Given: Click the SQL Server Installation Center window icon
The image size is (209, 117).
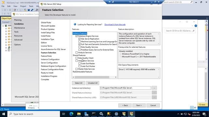Looking at the screenshot, I should coord(14,14).
